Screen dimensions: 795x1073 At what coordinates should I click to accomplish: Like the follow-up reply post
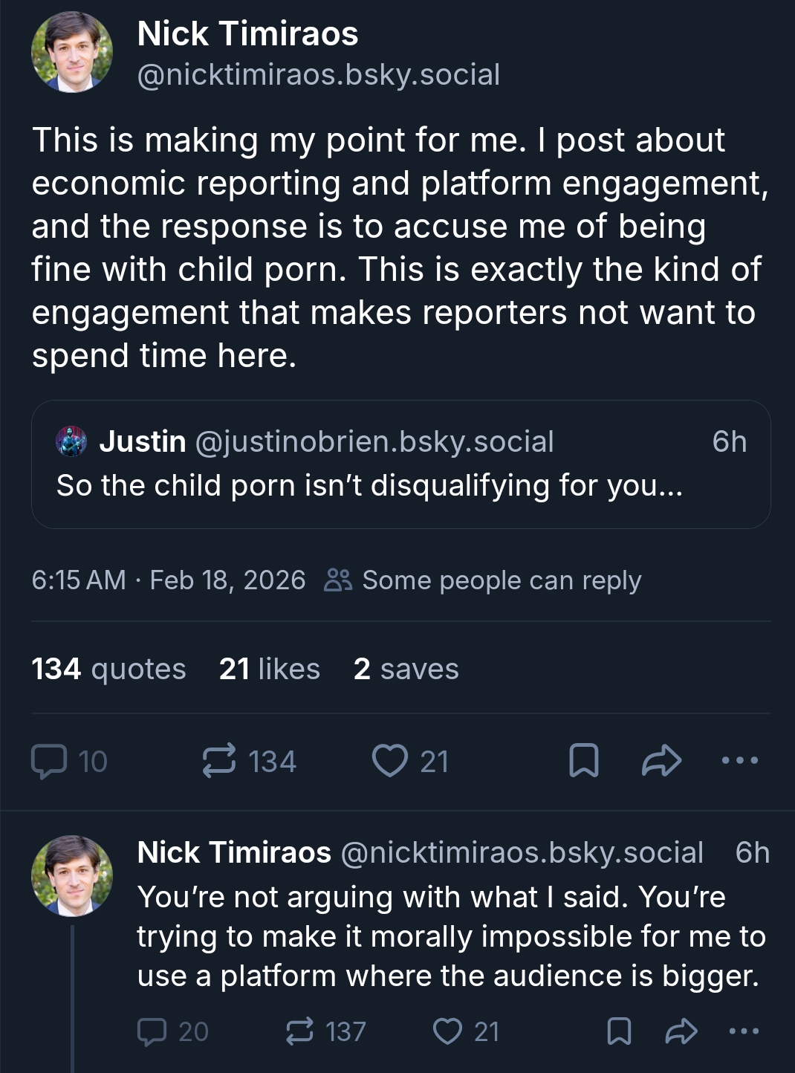[447, 1031]
